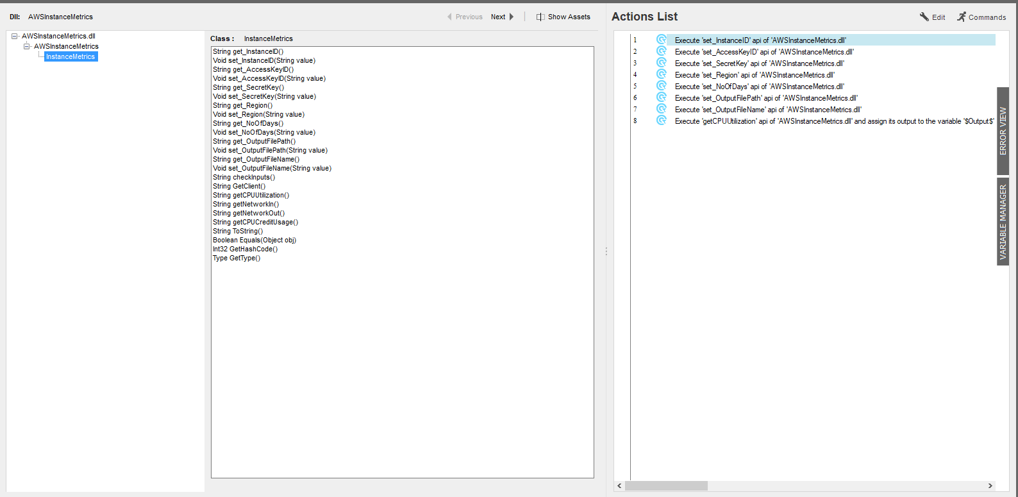Click the Actions List horizontal scrollbar thumb
Image resolution: width=1018 pixels, height=497 pixels.
point(666,486)
